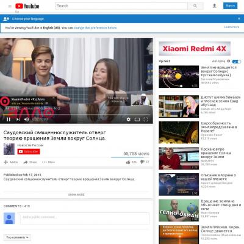Open the More actions menu
This screenshot has height=244, width=244.
[48, 162]
